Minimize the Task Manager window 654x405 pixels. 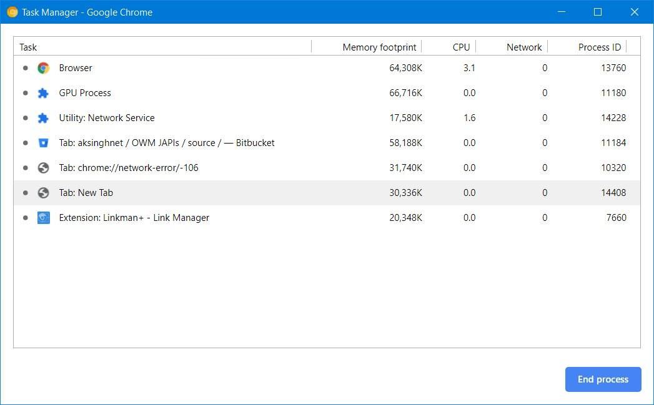click(562, 12)
